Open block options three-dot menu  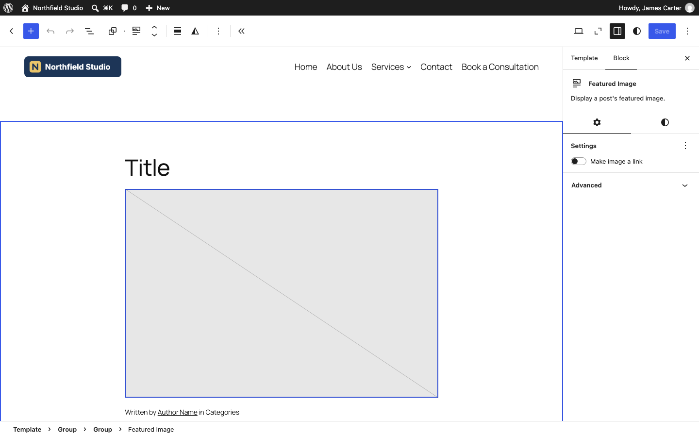coord(218,31)
